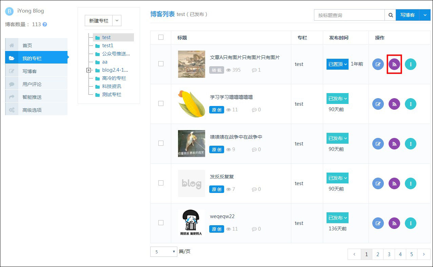Edit the weqeqw22 post
The width and height of the screenshot is (433, 267).
(x=378, y=223)
